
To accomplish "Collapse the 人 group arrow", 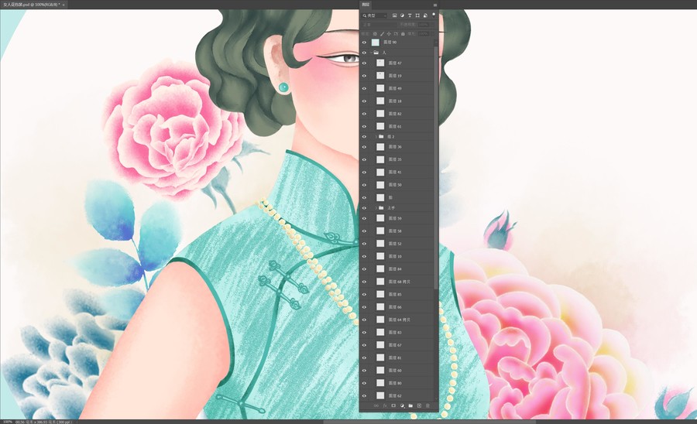I will pos(371,53).
